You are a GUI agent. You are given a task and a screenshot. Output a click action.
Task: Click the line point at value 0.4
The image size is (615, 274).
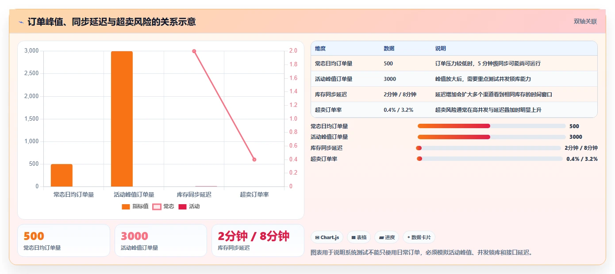pos(254,160)
